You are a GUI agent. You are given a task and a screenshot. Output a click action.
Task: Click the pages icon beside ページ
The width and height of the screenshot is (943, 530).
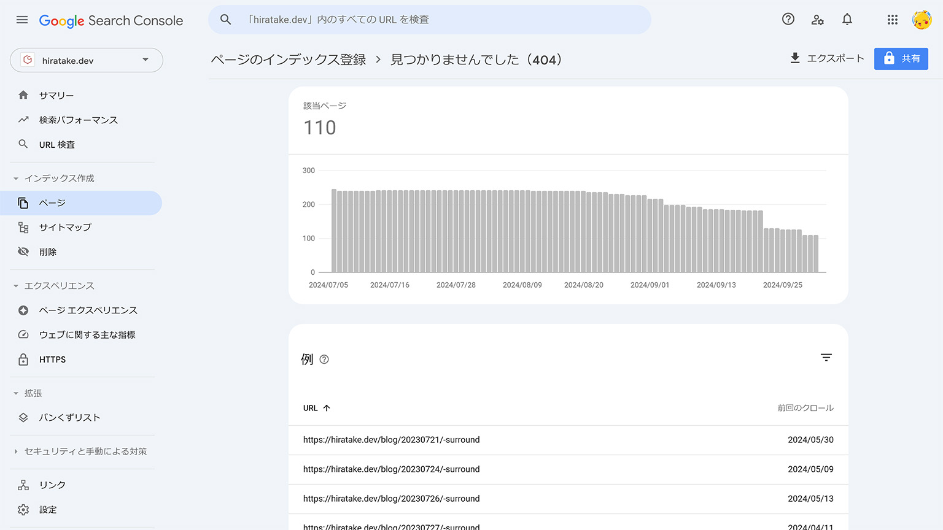23,203
